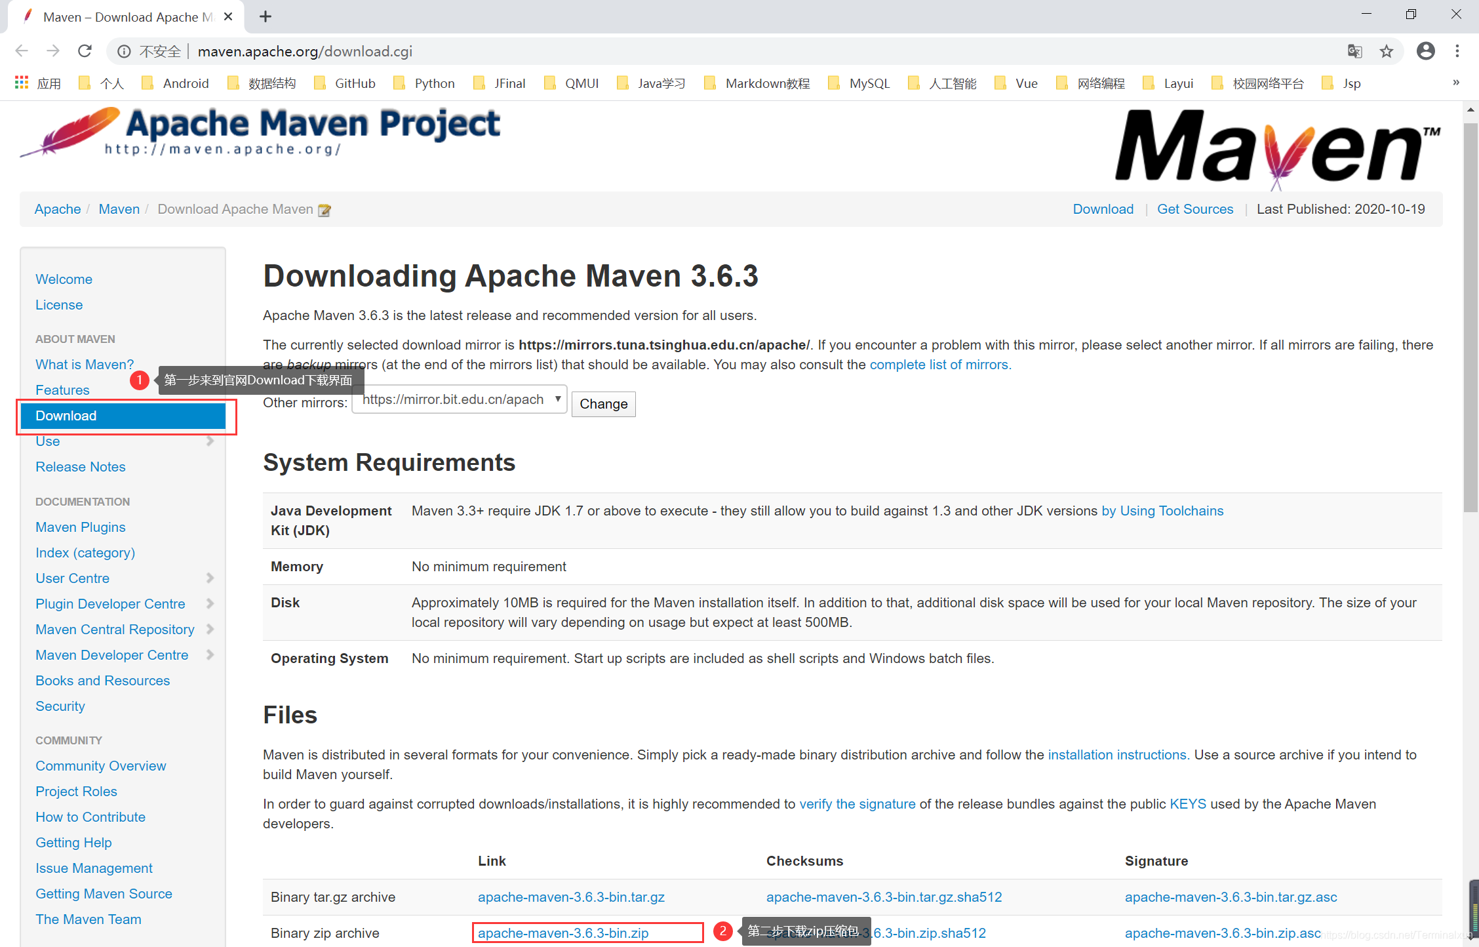The height and width of the screenshot is (947, 1479).
Task: Open Welcome in the sidebar
Action: click(x=64, y=279)
